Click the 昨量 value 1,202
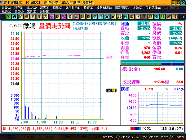 pos(146,53)
